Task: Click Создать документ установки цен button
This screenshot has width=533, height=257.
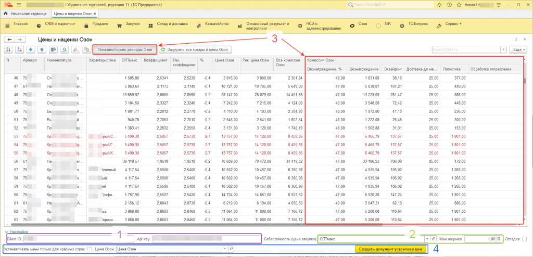Action: [390, 249]
